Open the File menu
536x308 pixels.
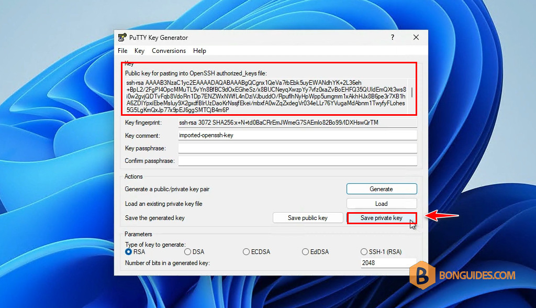[x=122, y=51]
